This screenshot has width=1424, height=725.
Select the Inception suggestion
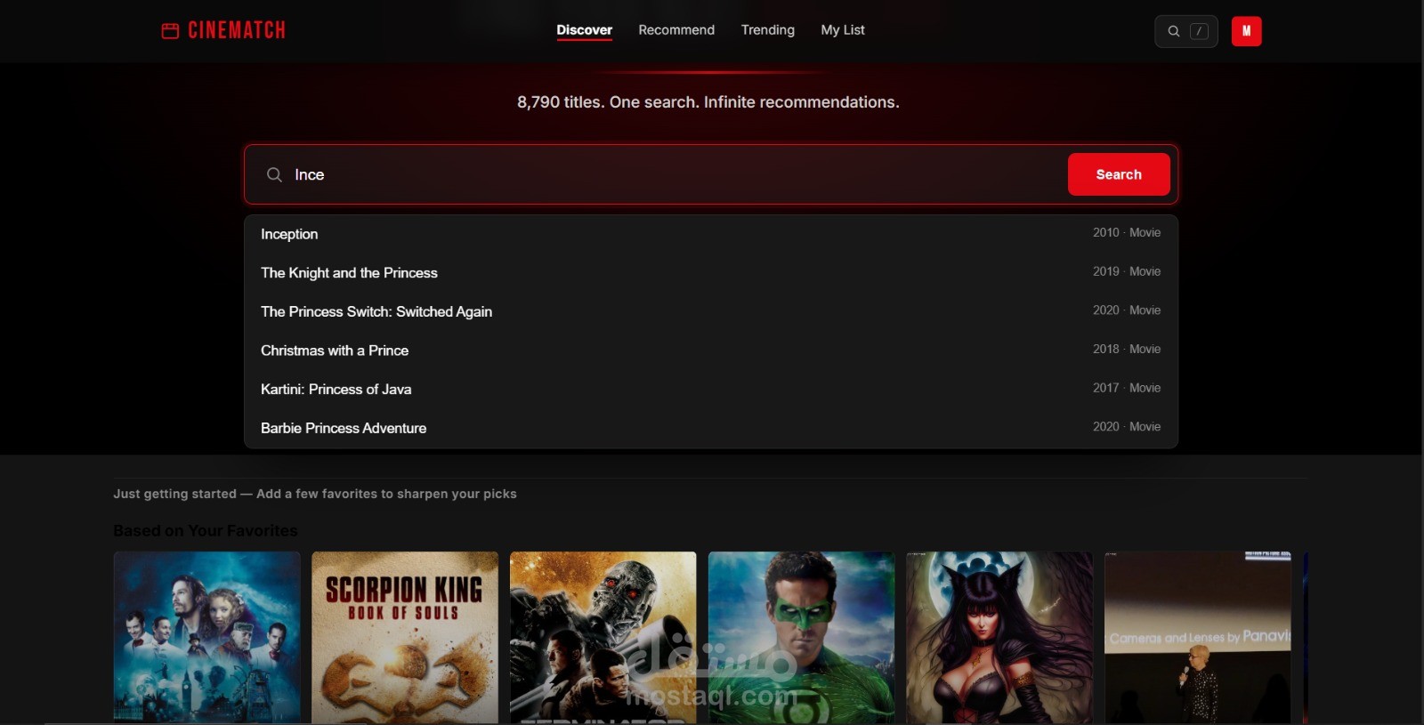click(711, 234)
